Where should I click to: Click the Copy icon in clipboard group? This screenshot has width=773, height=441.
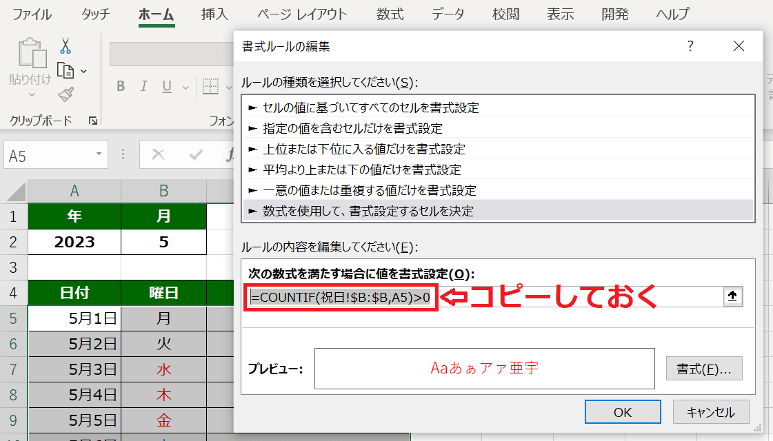[x=66, y=70]
